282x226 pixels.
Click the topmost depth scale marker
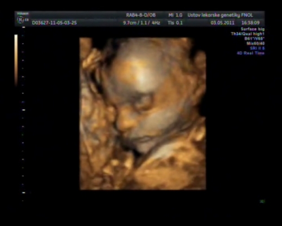(x=24, y=27)
